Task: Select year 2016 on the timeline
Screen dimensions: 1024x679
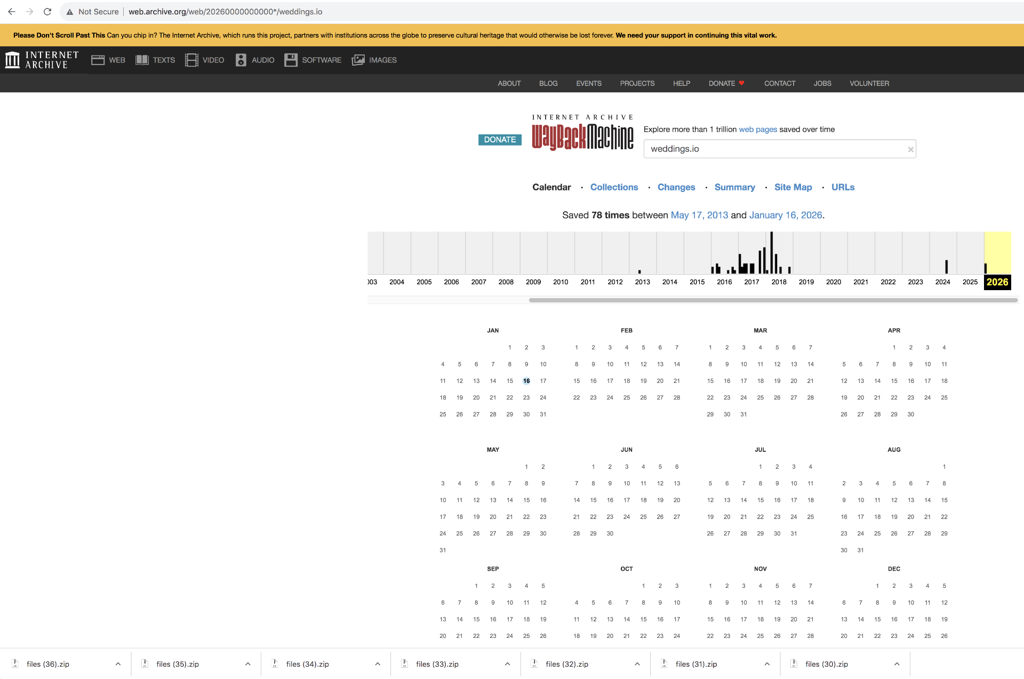Action: coord(724,282)
